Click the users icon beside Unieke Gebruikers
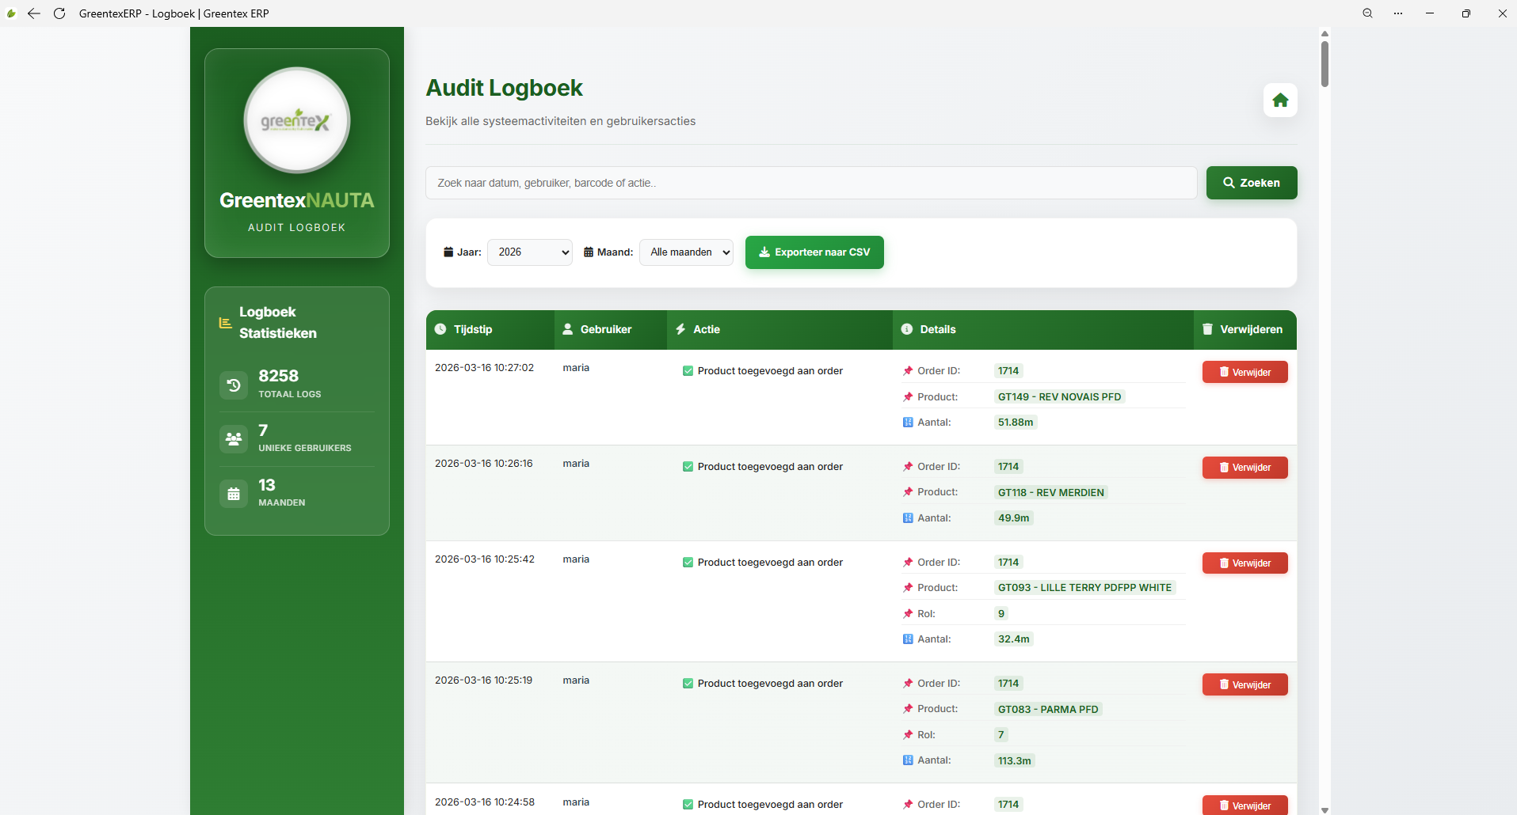Image resolution: width=1517 pixels, height=815 pixels. point(234,439)
